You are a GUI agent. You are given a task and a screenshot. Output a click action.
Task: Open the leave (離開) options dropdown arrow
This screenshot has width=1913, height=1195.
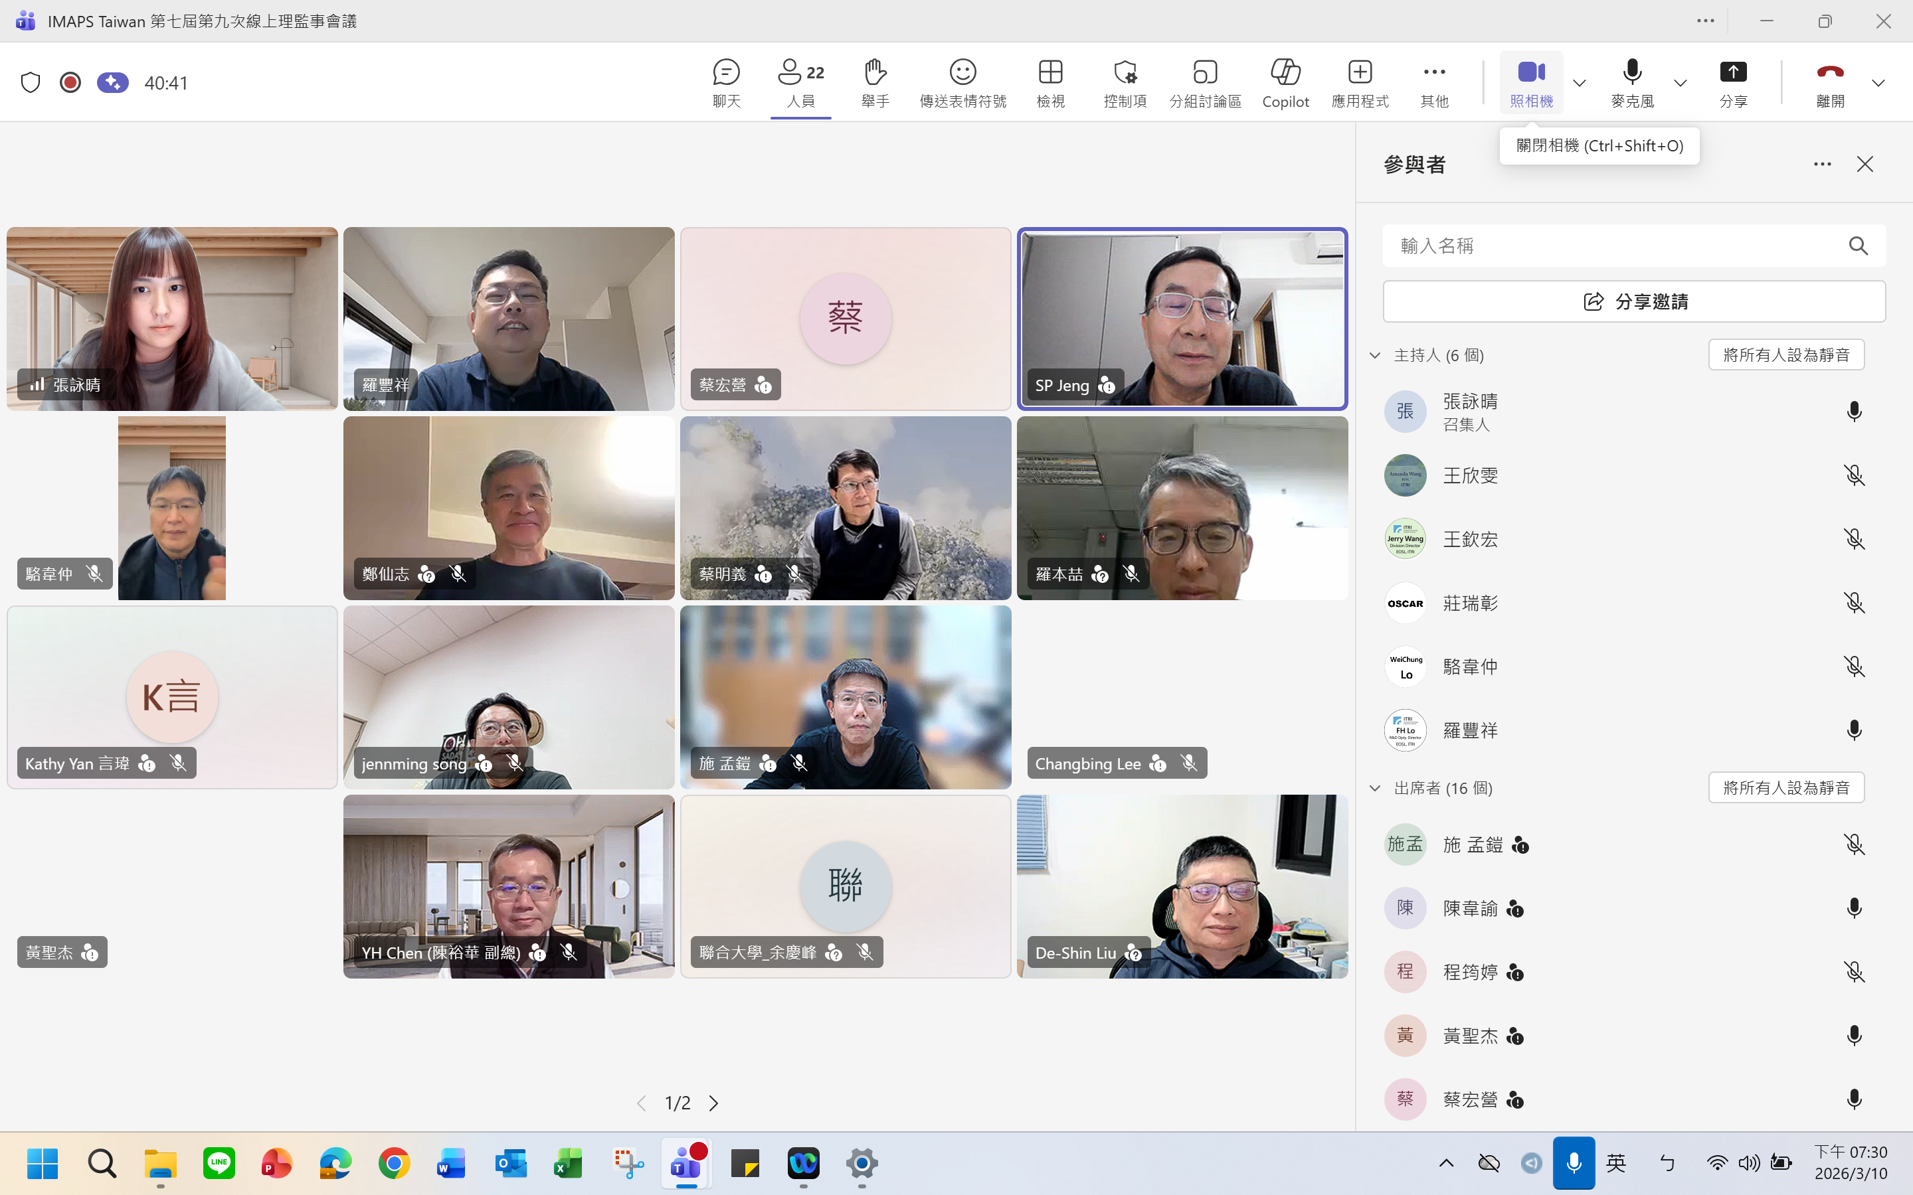pos(1878,83)
